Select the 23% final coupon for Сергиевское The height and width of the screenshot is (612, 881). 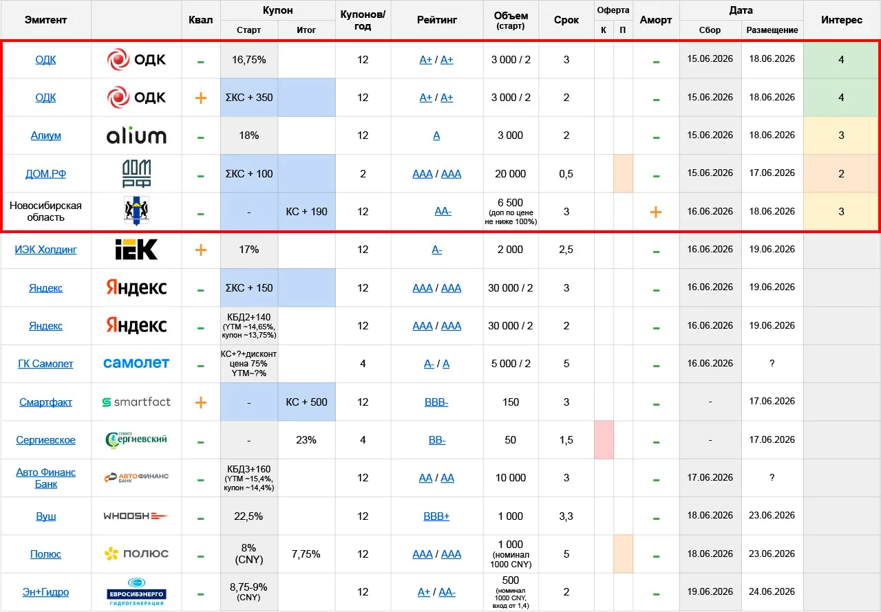(x=306, y=440)
